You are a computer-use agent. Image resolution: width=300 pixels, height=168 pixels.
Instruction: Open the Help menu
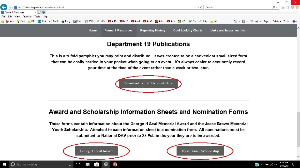pyautogui.click(x=45, y=16)
